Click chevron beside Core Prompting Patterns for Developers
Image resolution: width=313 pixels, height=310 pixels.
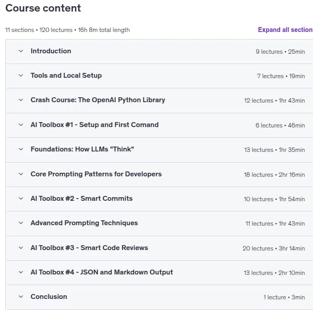coord(21,174)
